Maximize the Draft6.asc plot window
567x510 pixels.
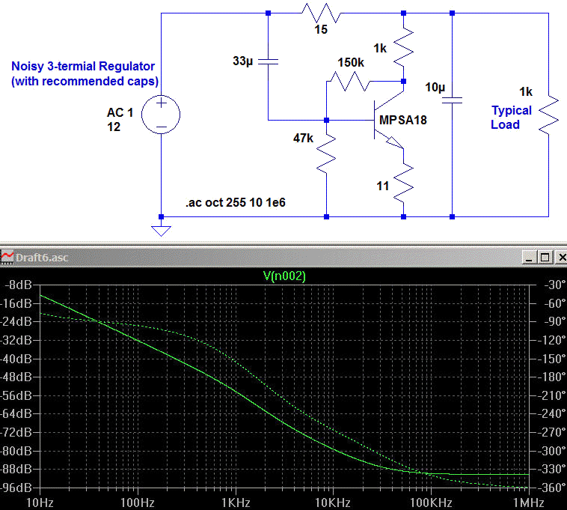[545, 257]
